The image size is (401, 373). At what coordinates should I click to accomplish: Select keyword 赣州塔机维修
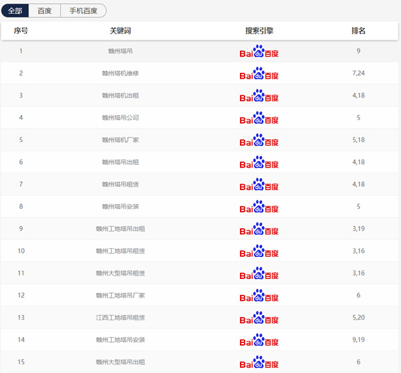(120, 73)
